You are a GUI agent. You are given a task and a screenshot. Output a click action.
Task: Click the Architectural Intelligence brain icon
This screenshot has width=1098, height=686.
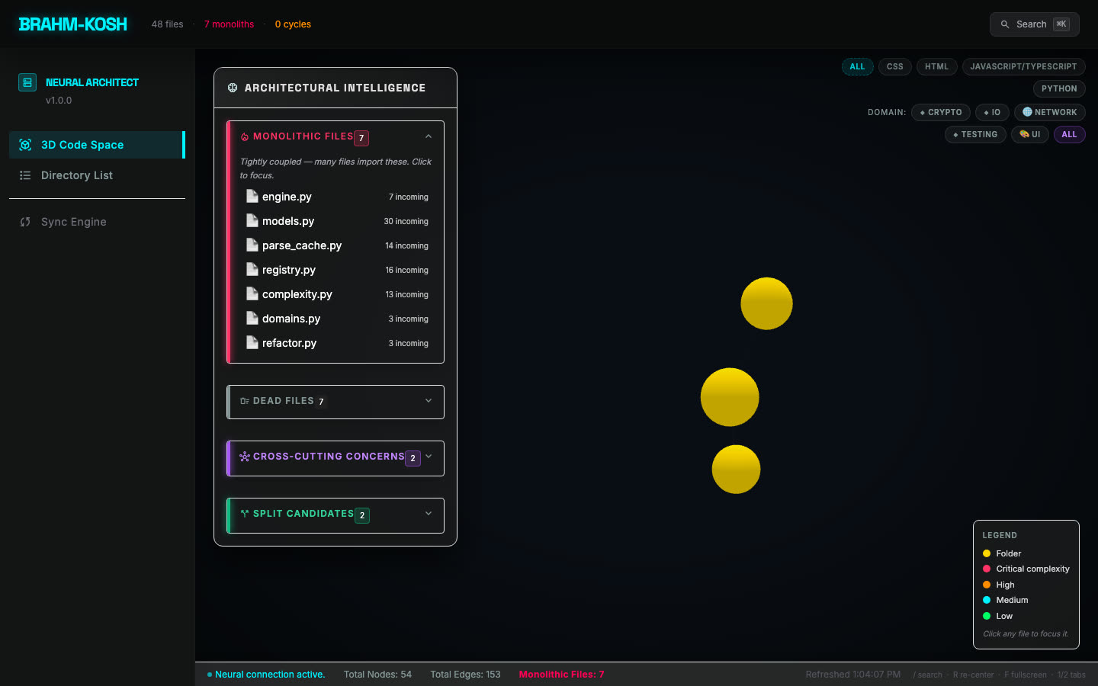(233, 88)
